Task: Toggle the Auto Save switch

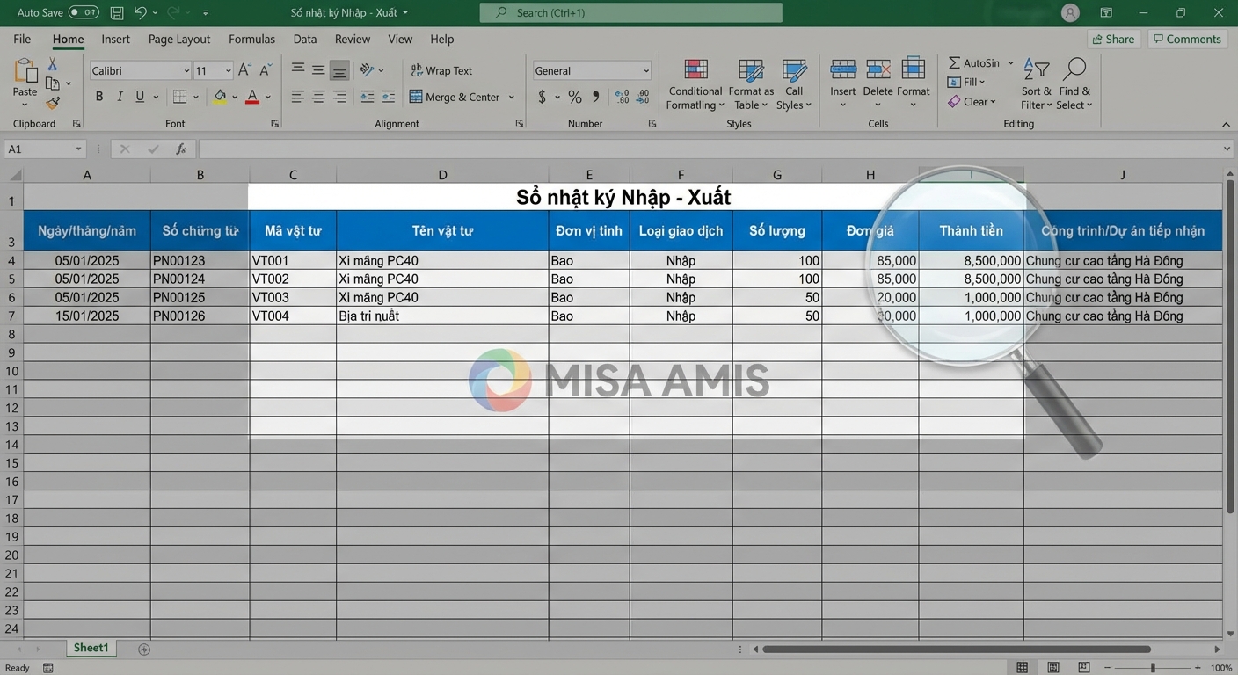Action: click(84, 13)
